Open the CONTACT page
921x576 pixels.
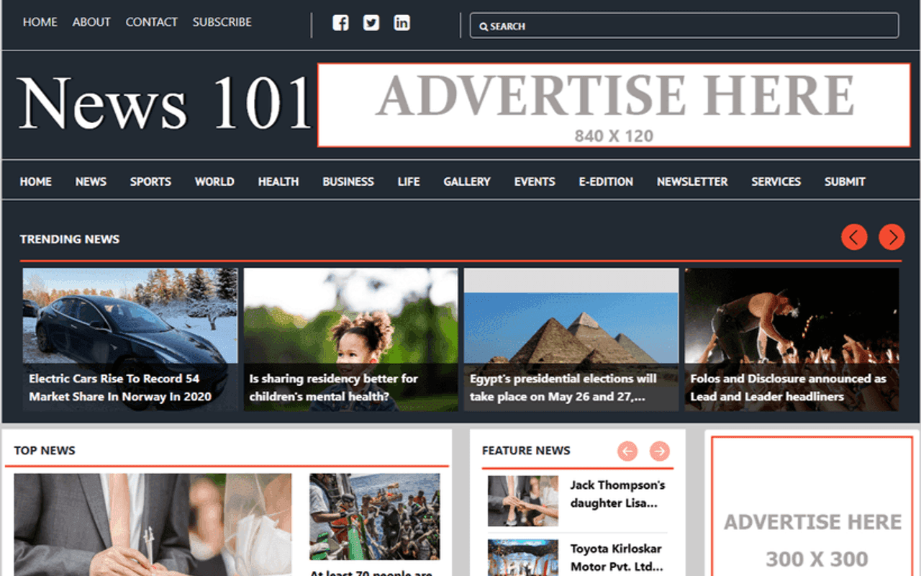[151, 22]
